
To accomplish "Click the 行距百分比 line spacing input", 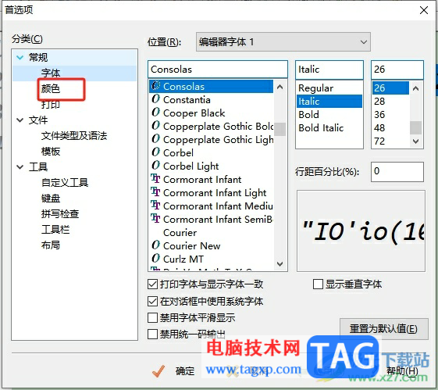I will (397, 171).
